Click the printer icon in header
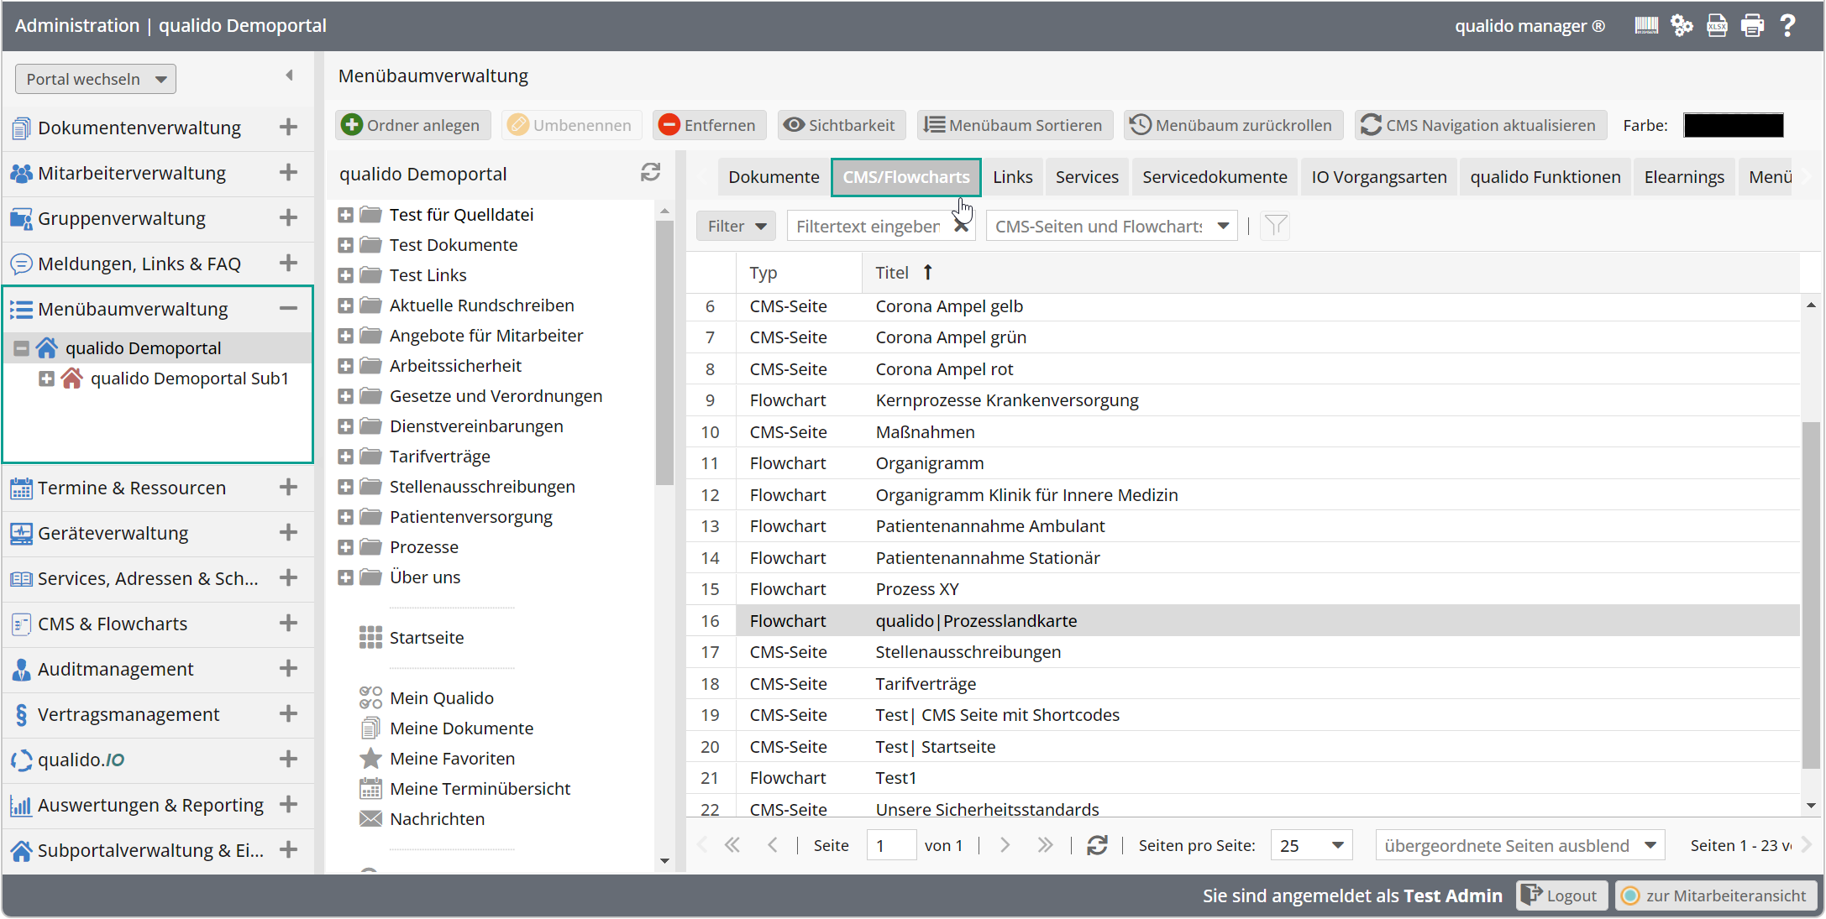This screenshot has height=919, width=1826. point(1752,26)
